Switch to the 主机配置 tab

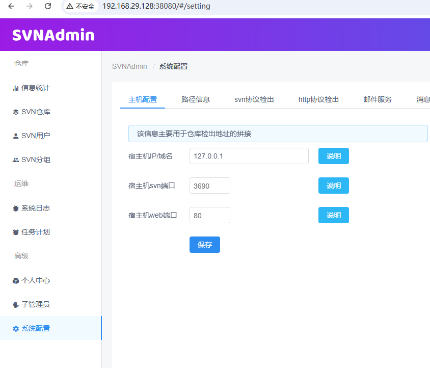(x=143, y=99)
